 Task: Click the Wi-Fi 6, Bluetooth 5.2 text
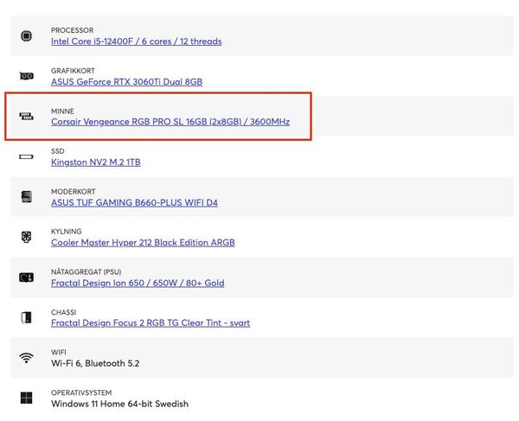pos(95,364)
